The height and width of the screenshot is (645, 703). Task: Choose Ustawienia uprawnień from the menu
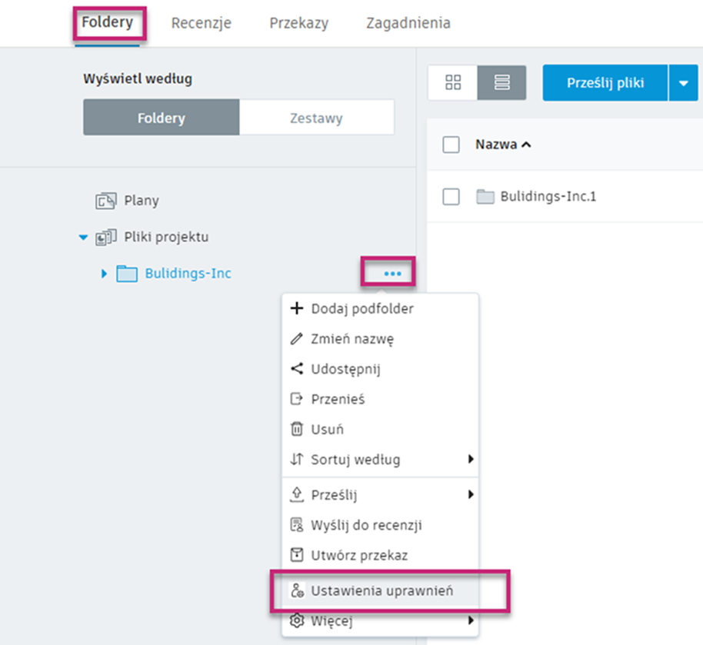[x=381, y=591]
